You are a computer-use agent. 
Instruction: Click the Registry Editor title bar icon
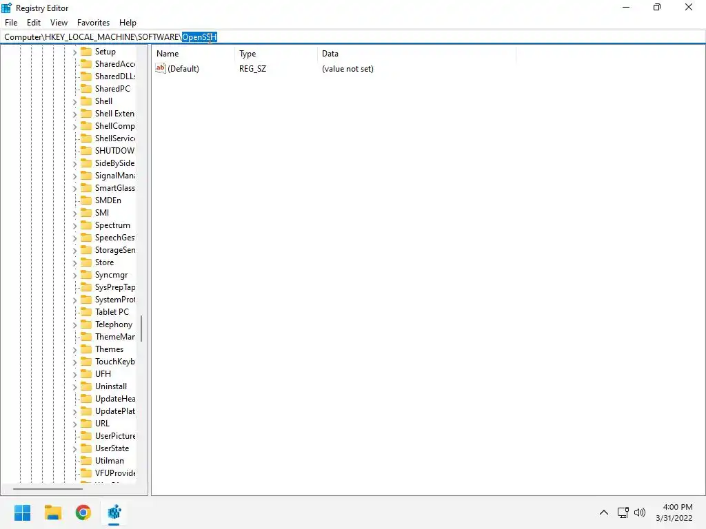[6, 8]
